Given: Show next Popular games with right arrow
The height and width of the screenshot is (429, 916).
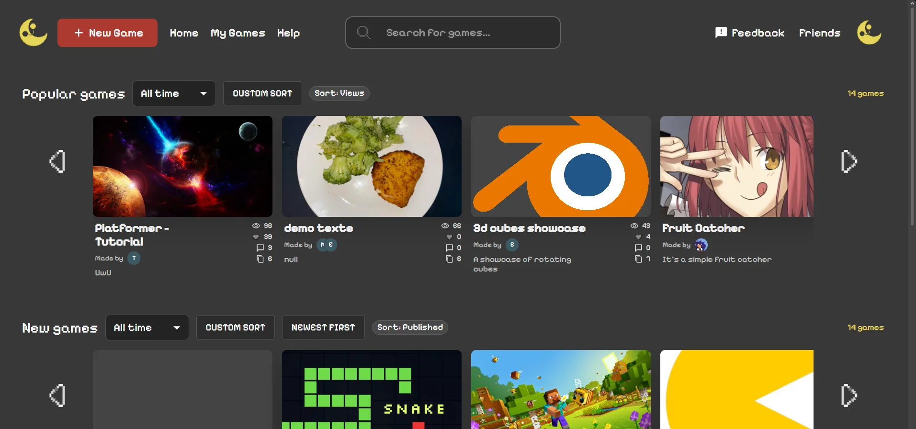Looking at the screenshot, I should [849, 161].
